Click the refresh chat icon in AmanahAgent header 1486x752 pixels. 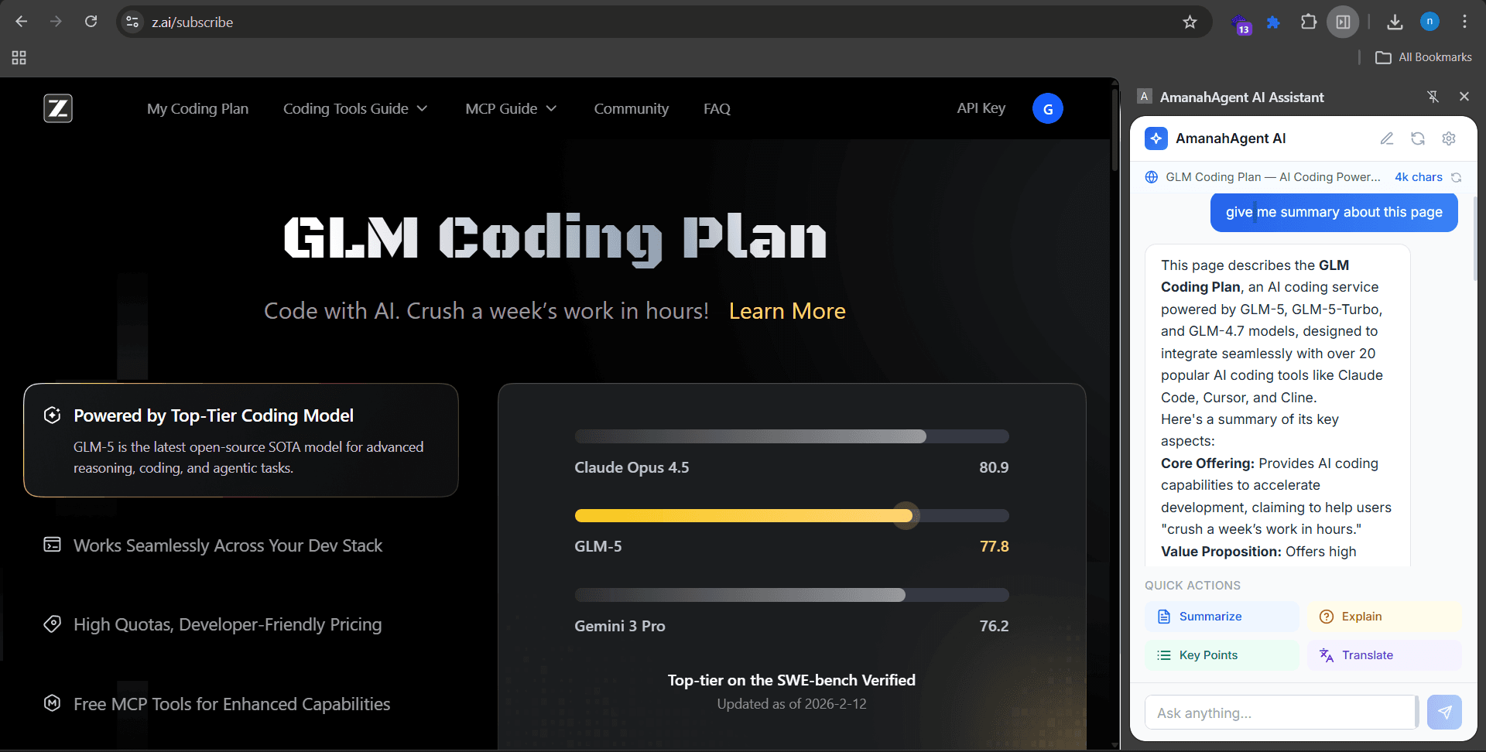1418,138
